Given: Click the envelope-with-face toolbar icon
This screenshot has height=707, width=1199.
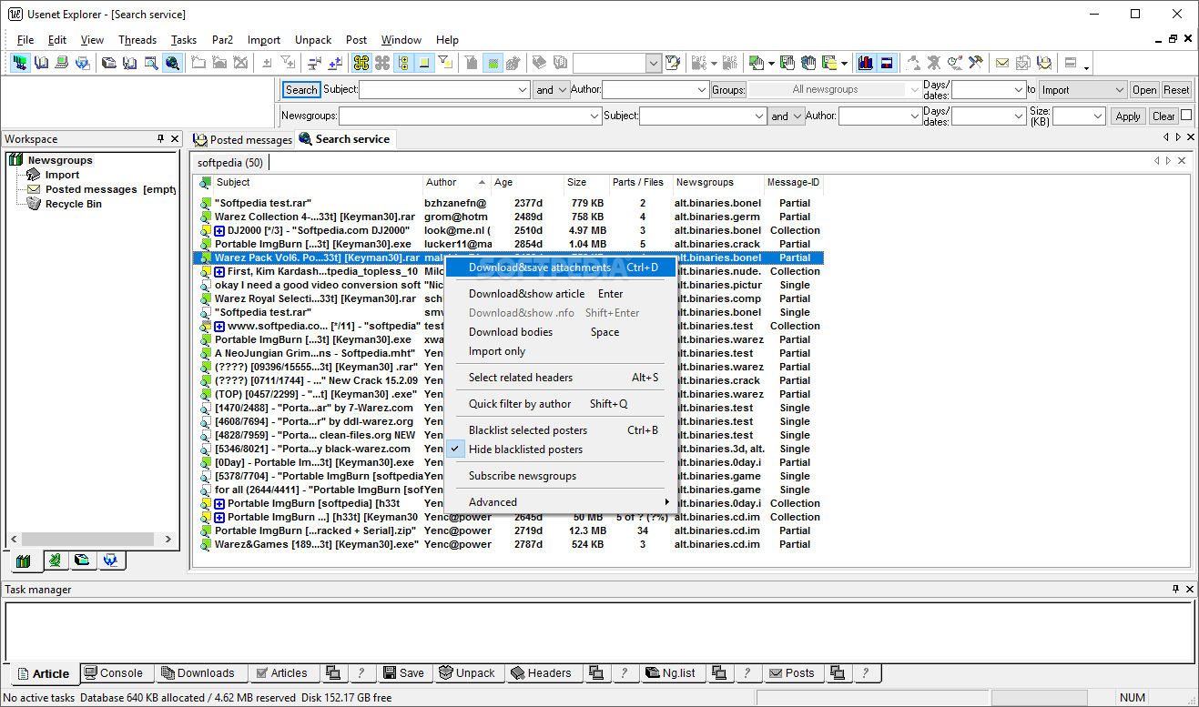Looking at the screenshot, I should coord(1044,63).
